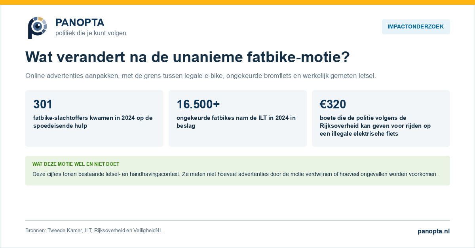Click the orange top accent bar
The height and width of the screenshot is (248, 475).
[237, 2]
